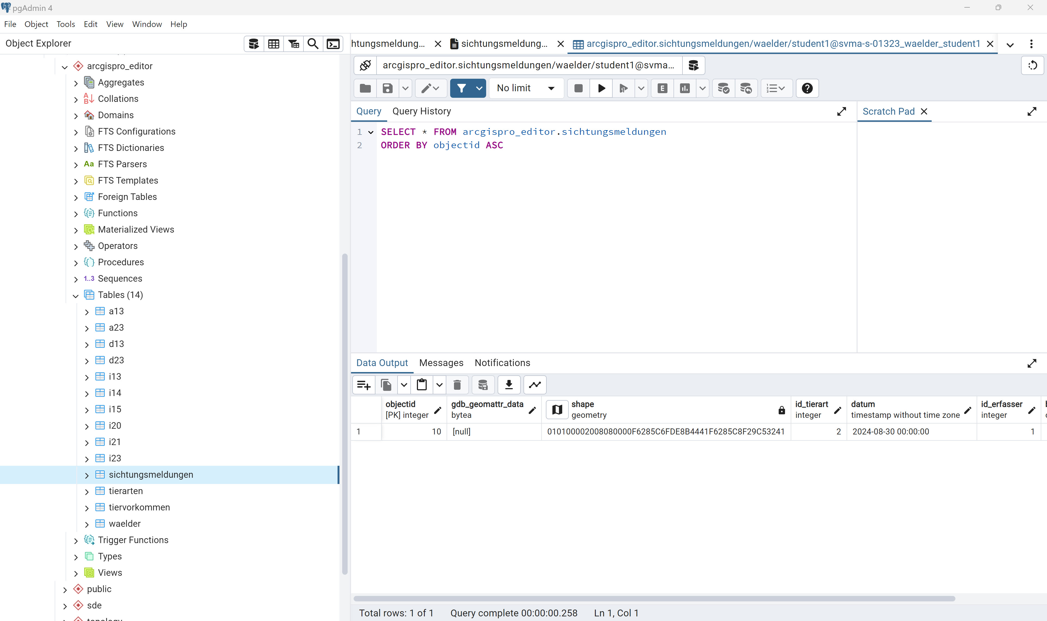Switch to the Query History tab

point(421,111)
